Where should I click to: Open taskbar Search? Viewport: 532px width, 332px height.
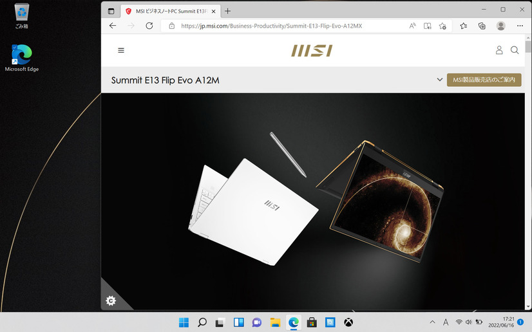[x=202, y=322]
